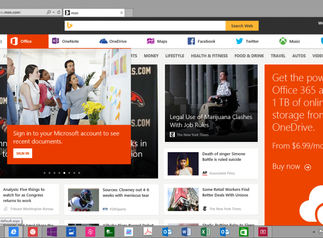Click the Clowney football player thumbnail

click(x=83, y=200)
